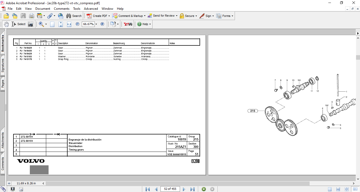Click the Save floppy disk icon
The width and height of the screenshot is (360, 192).
click(x=23, y=16)
